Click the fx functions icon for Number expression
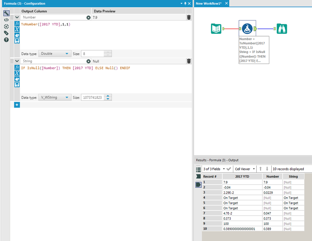This screenshot has width=312, height=241. point(17,23)
